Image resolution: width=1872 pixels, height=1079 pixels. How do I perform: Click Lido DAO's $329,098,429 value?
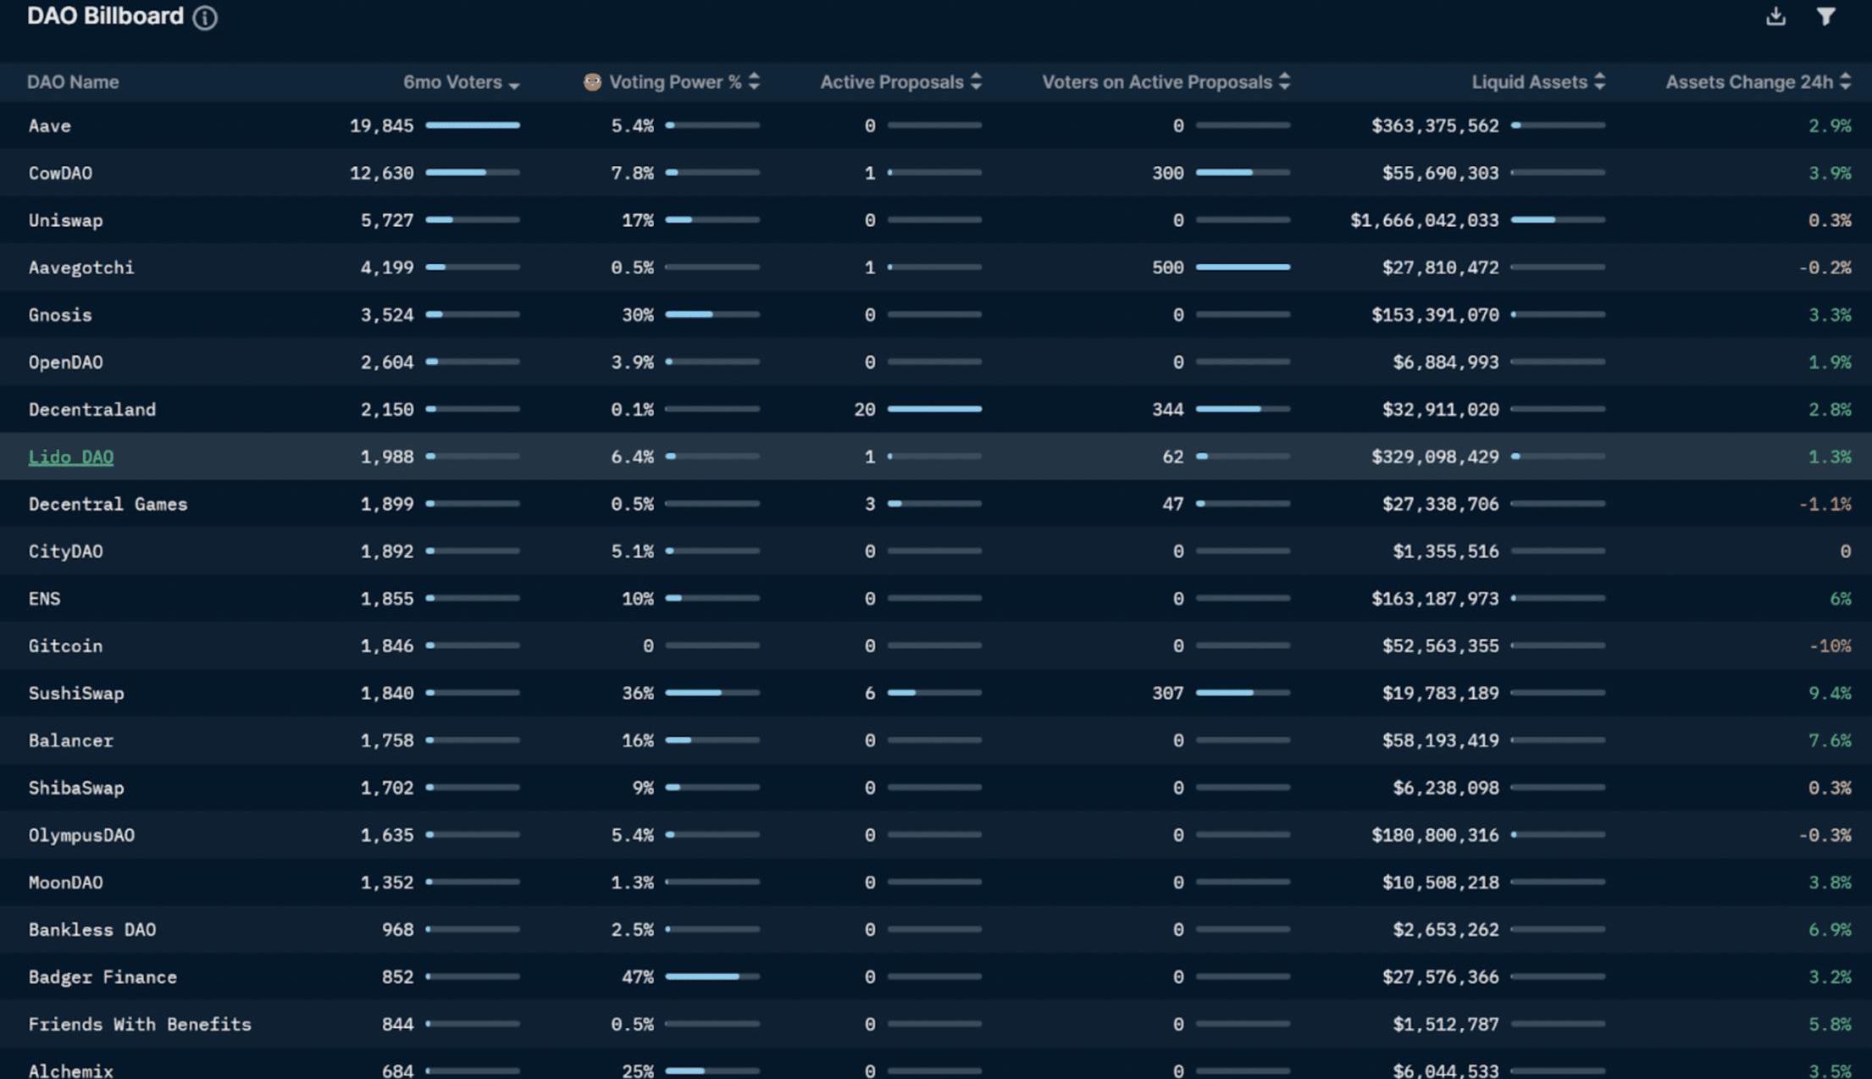coord(1435,457)
